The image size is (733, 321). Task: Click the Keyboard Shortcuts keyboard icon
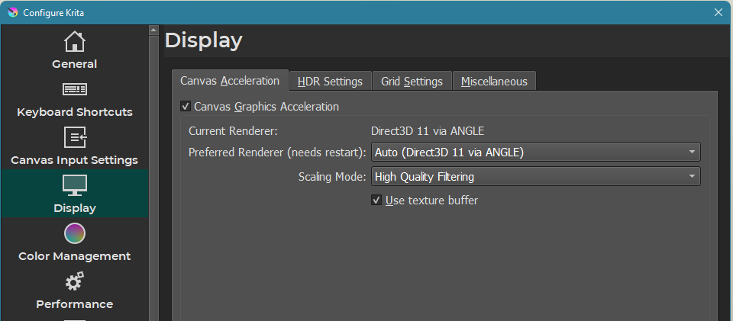(x=74, y=89)
